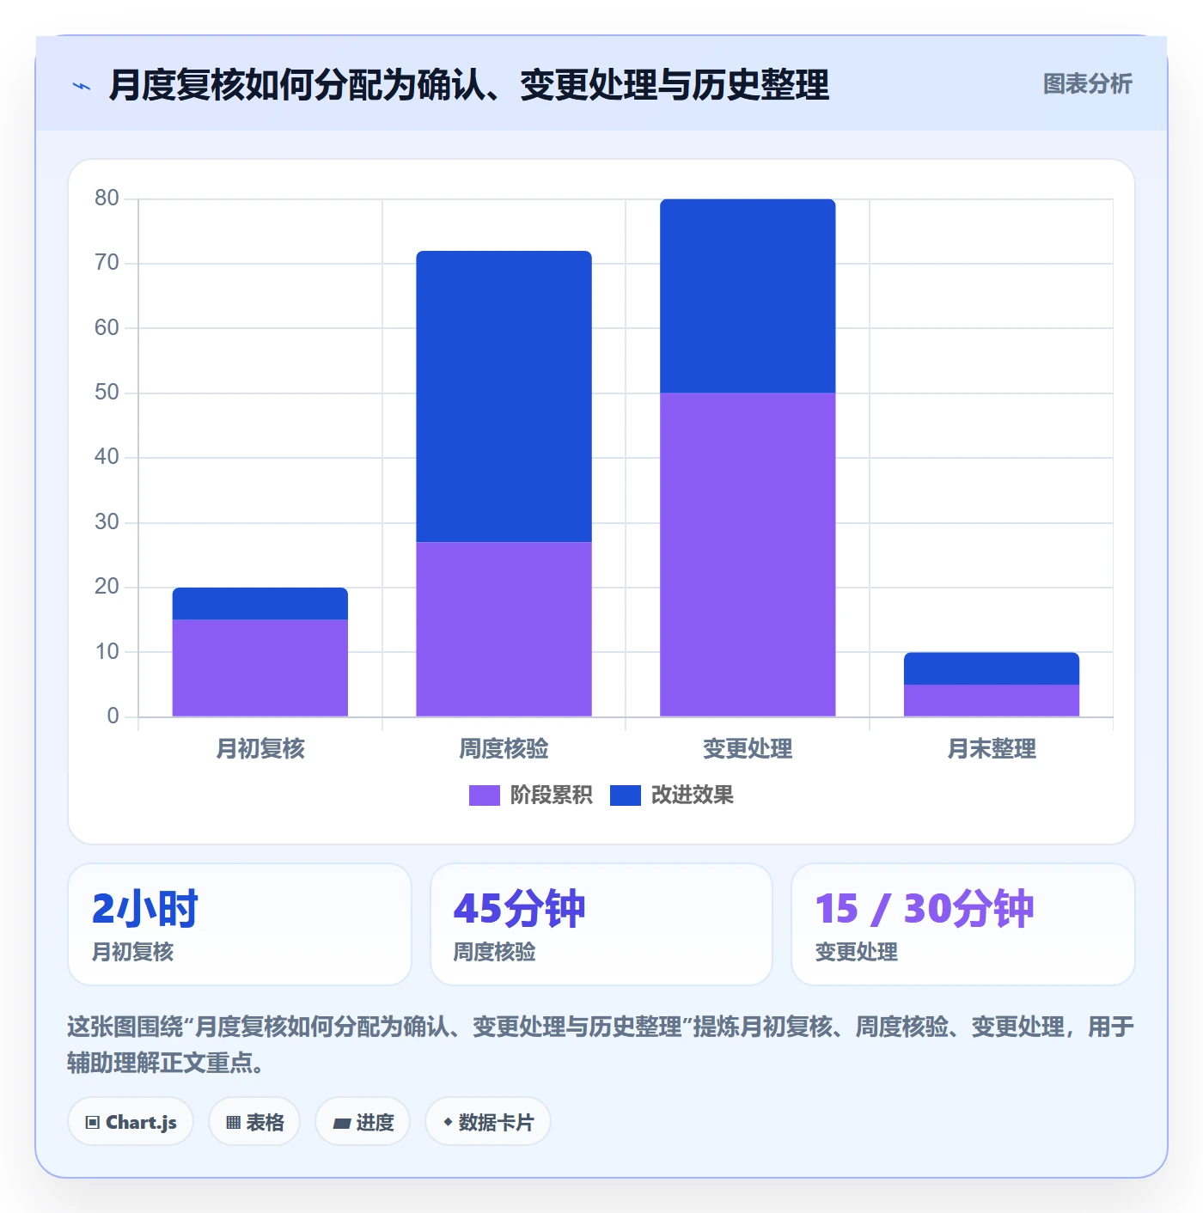The image size is (1203, 1213).
Task: Click the 0 y-axis value
Action: pyautogui.click(x=113, y=716)
